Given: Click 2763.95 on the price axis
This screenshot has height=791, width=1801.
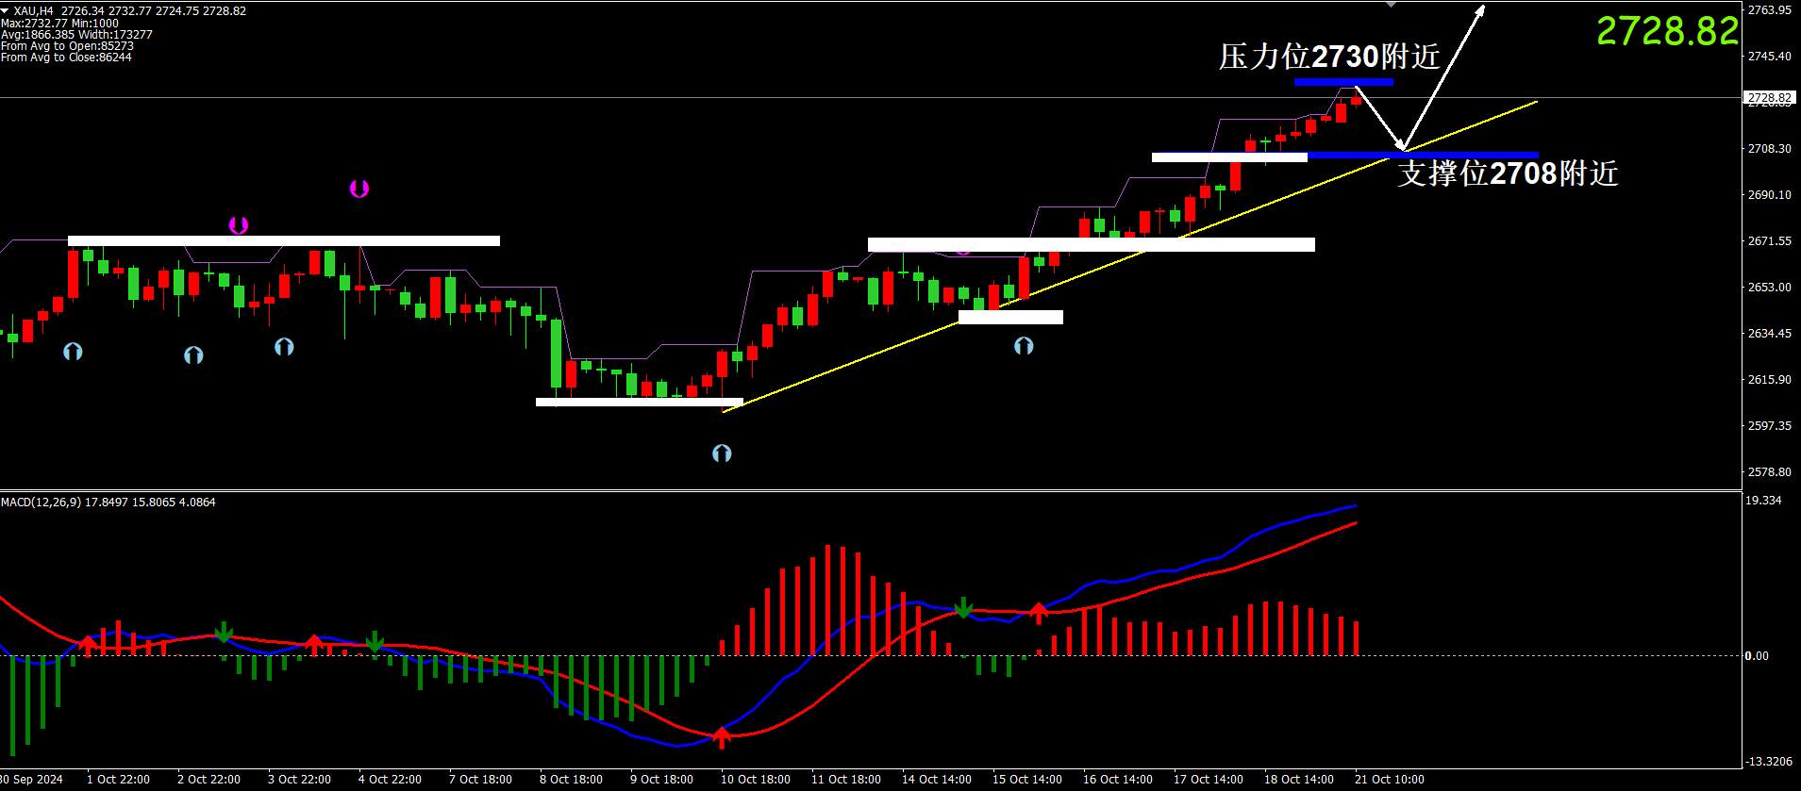Looking at the screenshot, I should 1769,10.
